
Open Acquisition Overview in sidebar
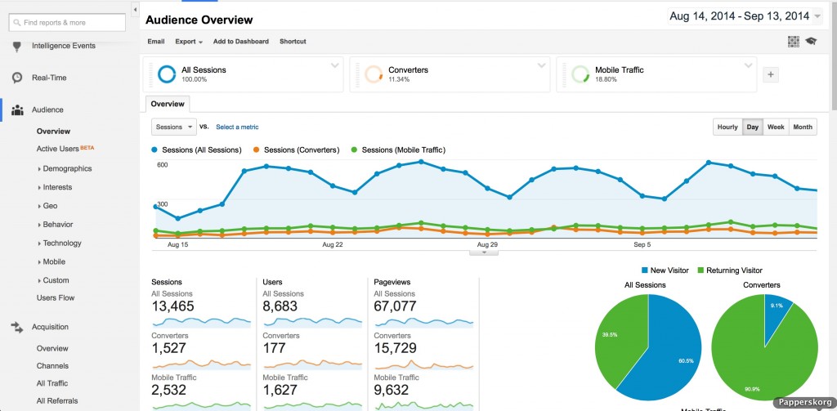click(x=52, y=349)
